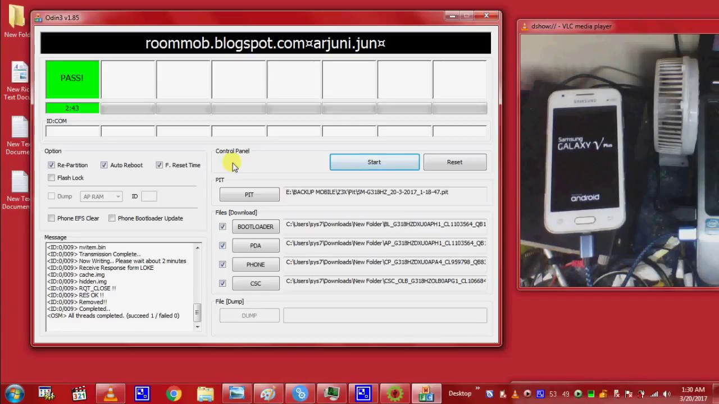
Task: Toggle the CSC file checkbox
Action: pos(222,283)
